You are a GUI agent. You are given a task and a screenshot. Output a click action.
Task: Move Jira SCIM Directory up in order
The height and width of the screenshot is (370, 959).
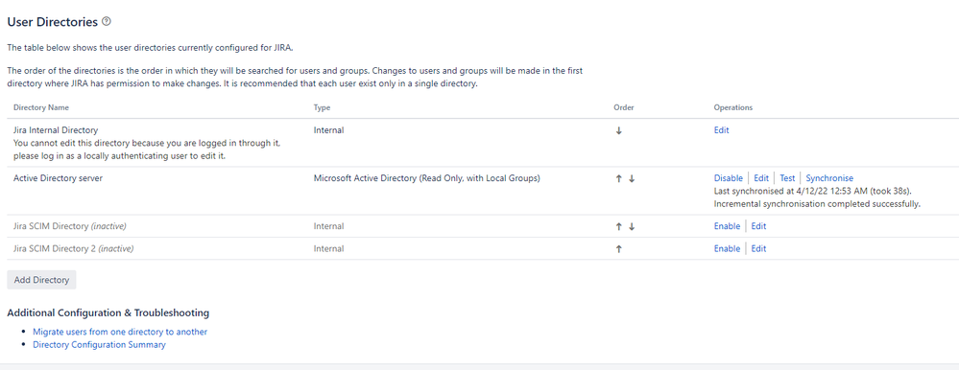click(619, 226)
